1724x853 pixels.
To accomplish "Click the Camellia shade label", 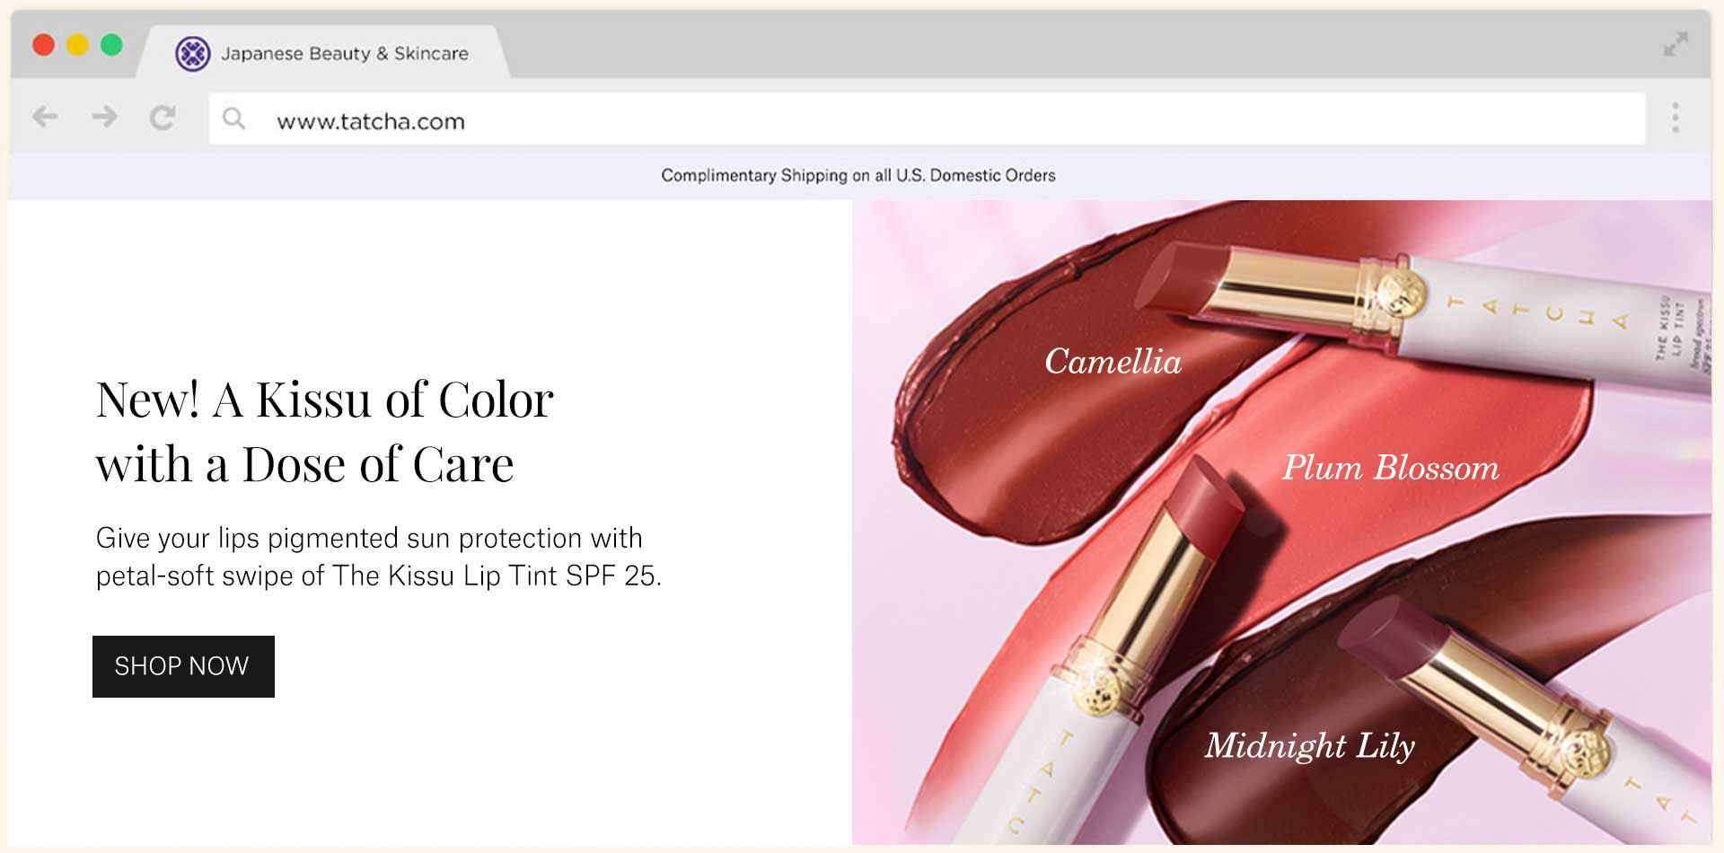I will pos(1113,361).
